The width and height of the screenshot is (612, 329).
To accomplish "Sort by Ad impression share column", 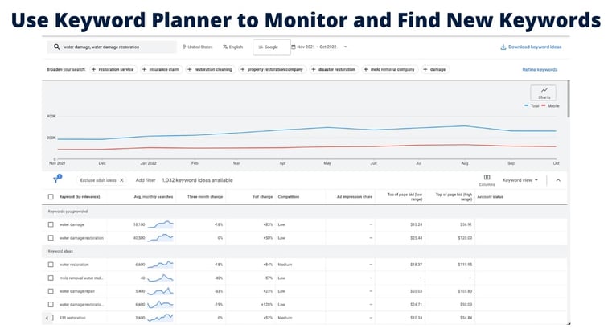I will [355, 197].
